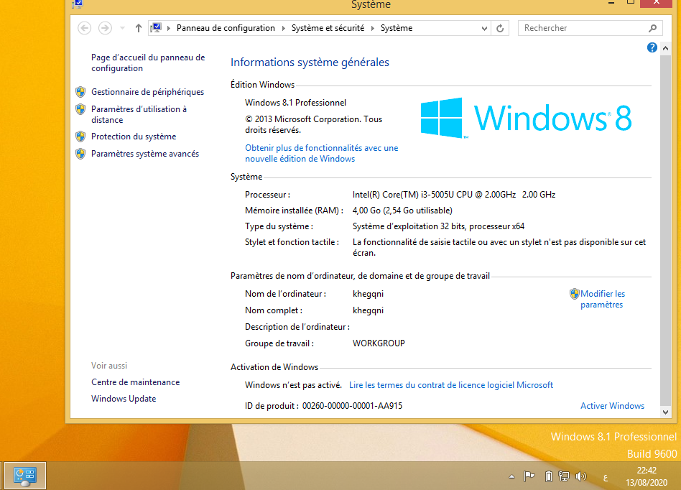Click the input language indicator in tray

pyautogui.click(x=606, y=478)
